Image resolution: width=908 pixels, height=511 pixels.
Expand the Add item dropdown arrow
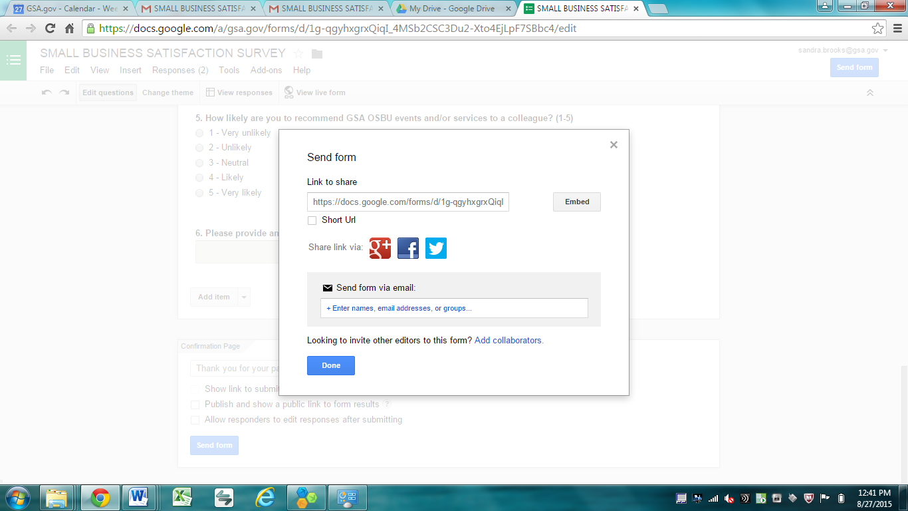tap(243, 297)
